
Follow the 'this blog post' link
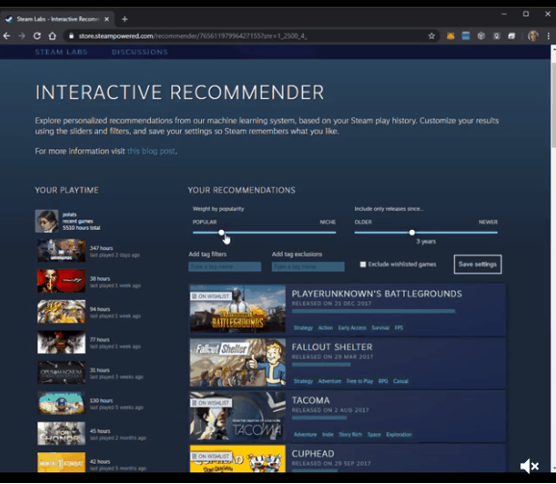151,151
